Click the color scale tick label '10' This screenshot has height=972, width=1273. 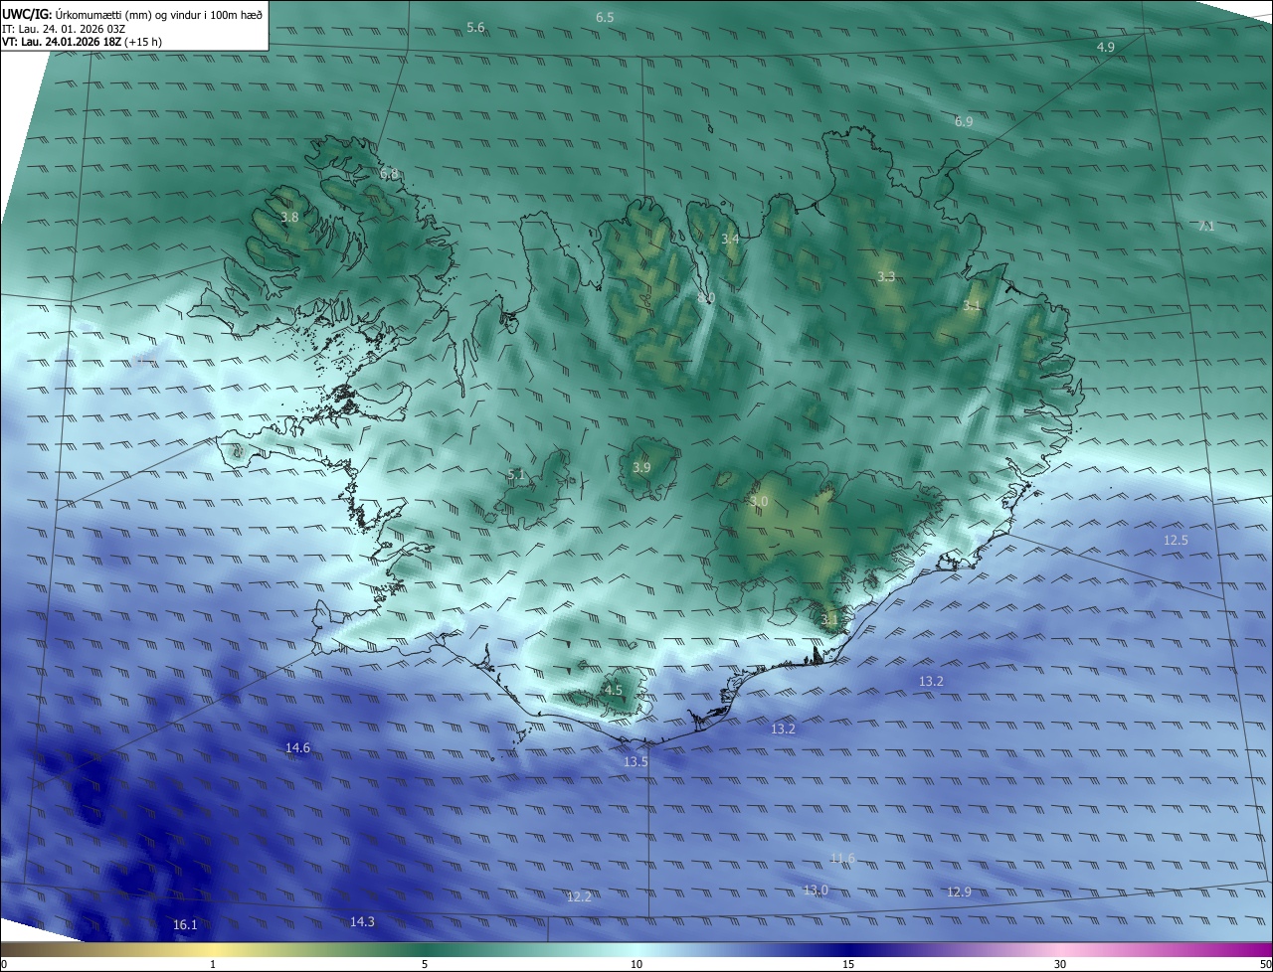coord(636,965)
